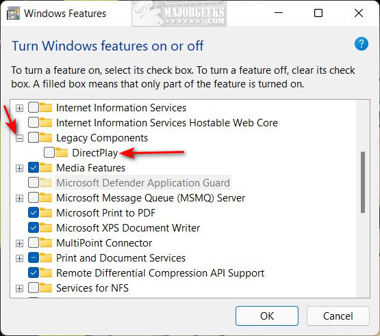
Task: Click the features list vertical scrollbar thumb
Action: click(x=363, y=182)
